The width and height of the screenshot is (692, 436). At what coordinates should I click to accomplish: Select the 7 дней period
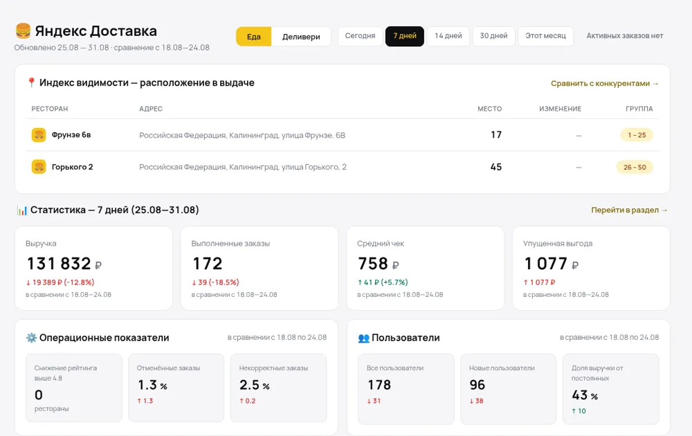point(405,36)
